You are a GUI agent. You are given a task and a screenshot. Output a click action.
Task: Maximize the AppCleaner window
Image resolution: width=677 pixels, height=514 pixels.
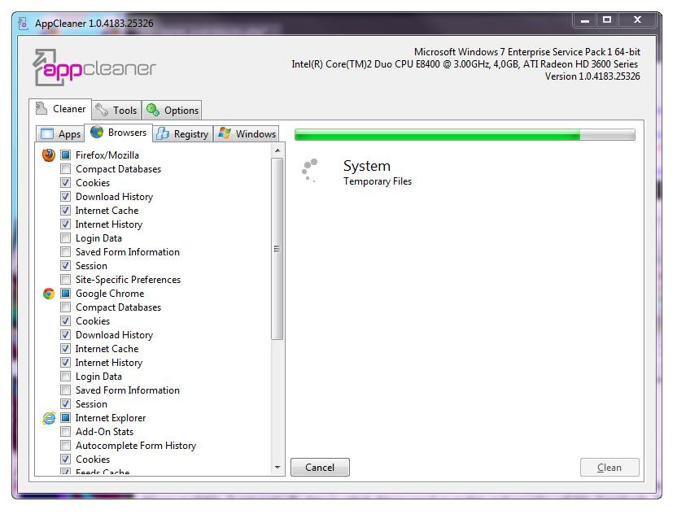pos(607,20)
